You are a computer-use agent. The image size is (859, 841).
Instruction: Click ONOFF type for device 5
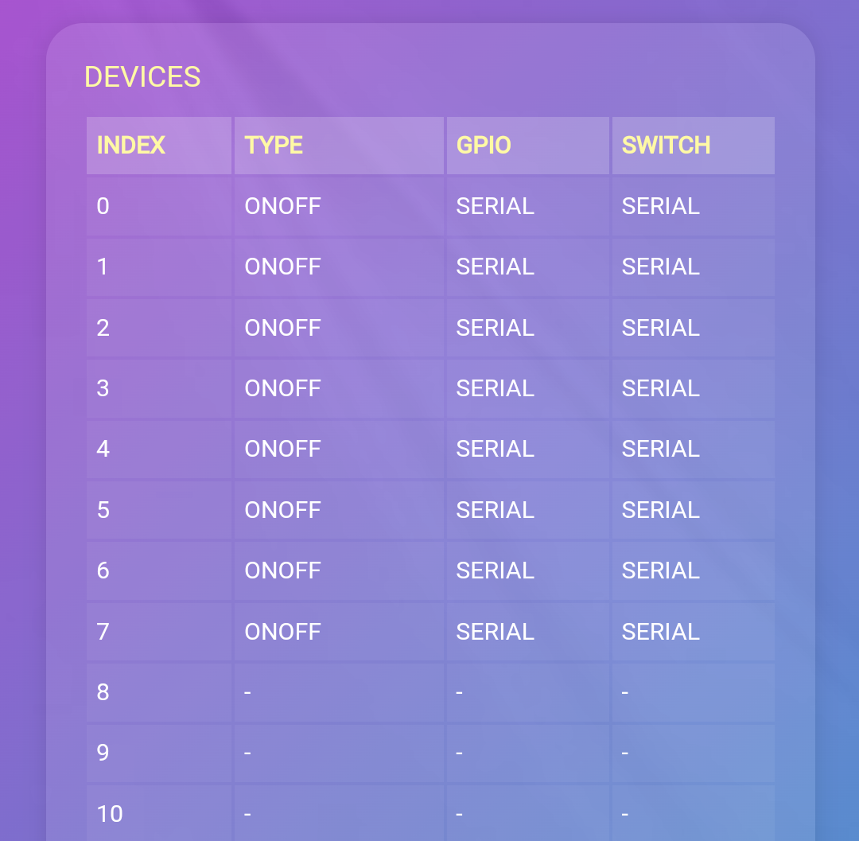tap(282, 510)
